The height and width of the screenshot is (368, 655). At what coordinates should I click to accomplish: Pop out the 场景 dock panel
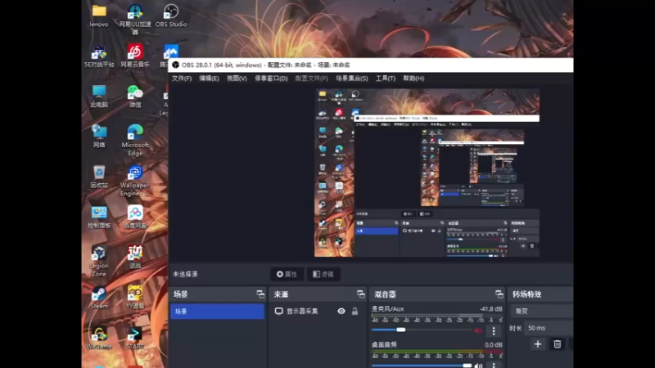pos(260,294)
